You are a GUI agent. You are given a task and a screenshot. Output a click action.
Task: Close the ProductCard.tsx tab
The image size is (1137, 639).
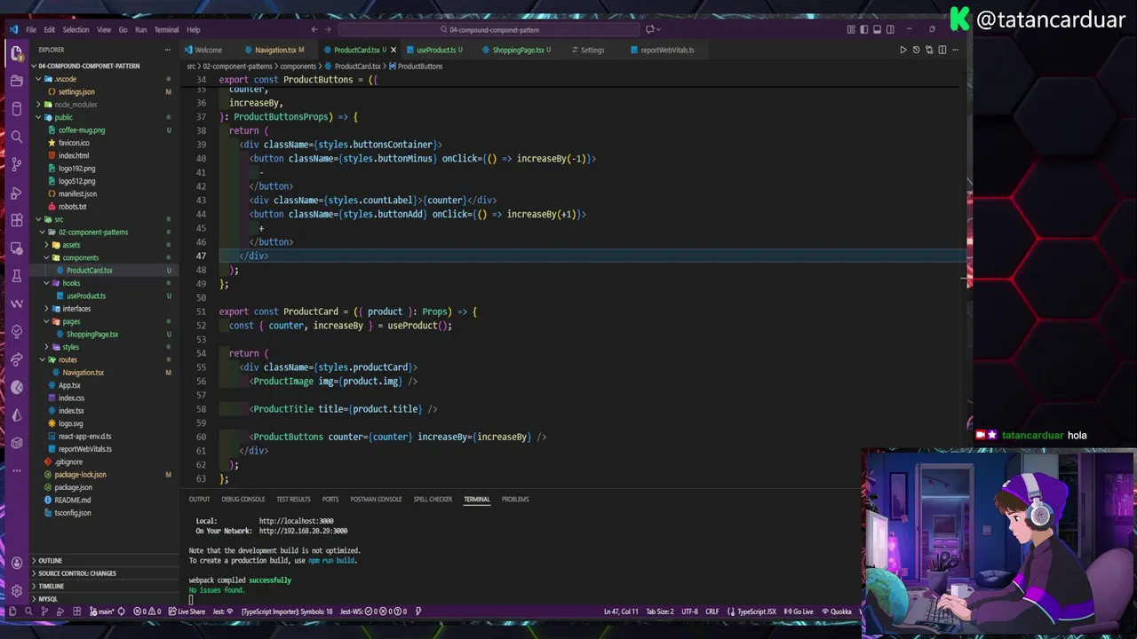[394, 50]
